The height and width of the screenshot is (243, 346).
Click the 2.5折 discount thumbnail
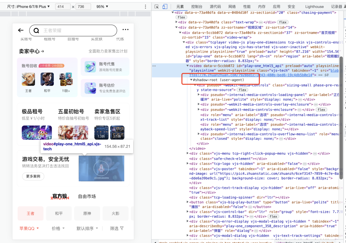(117, 132)
